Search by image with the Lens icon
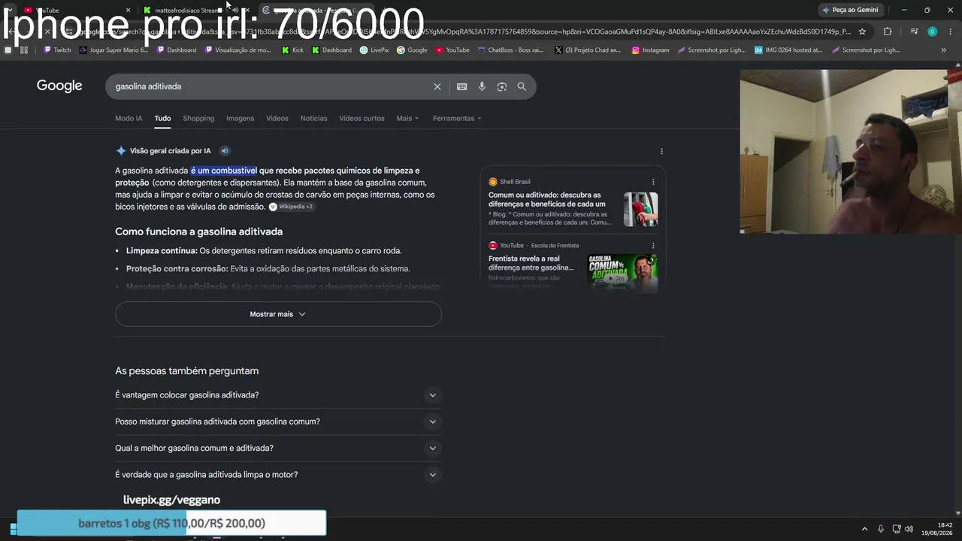 click(x=502, y=86)
